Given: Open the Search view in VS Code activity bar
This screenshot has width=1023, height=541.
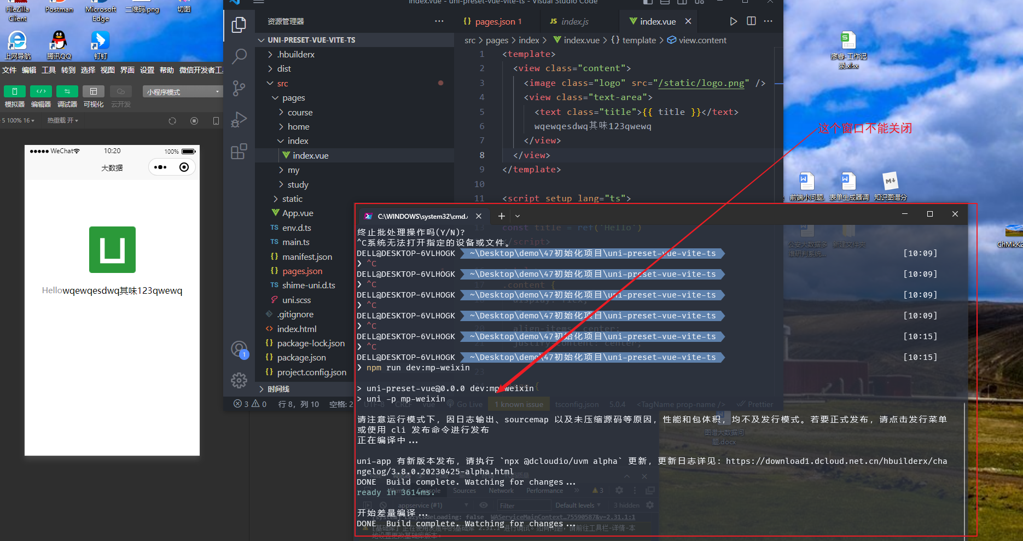Looking at the screenshot, I should pyautogui.click(x=239, y=56).
